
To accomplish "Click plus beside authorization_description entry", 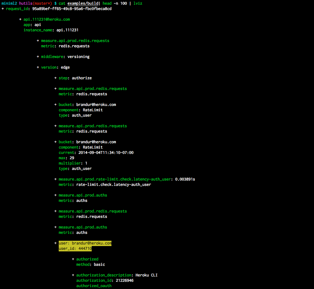I will coord(73,275).
